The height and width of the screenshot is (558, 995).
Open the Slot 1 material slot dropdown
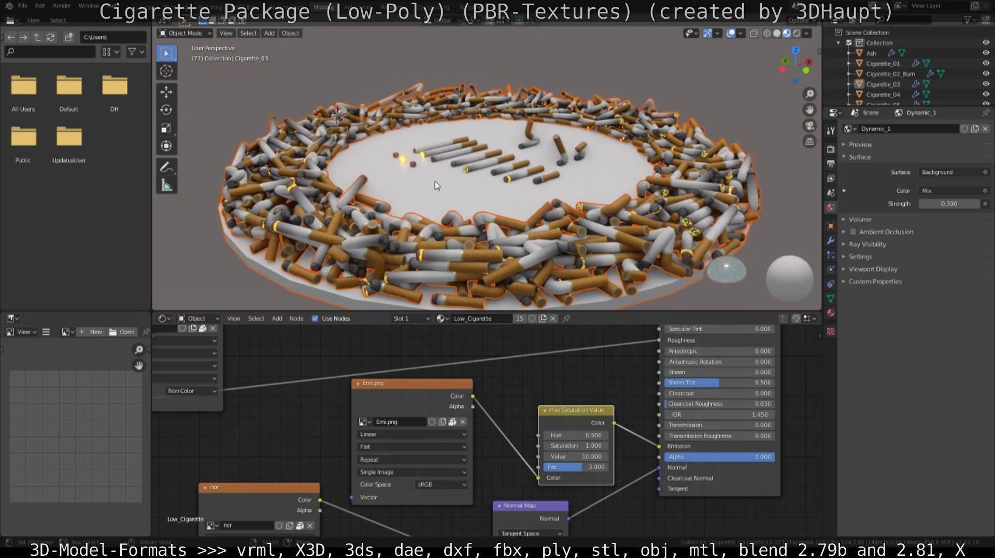tap(411, 318)
